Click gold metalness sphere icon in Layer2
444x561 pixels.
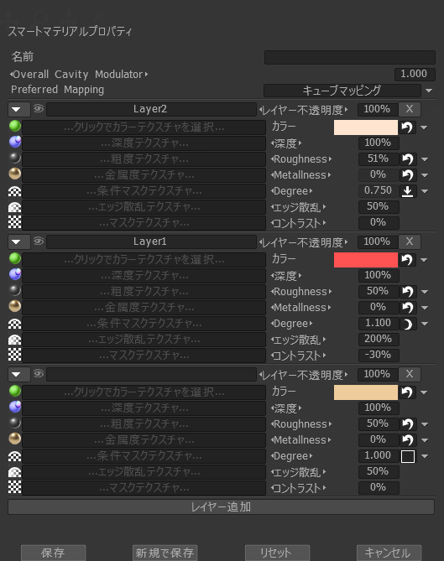click(x=14, y=174)
